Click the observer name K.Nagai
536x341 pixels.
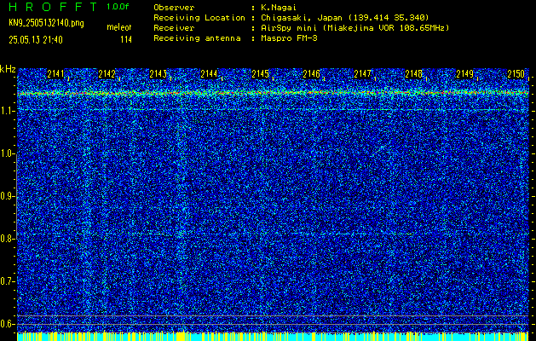(278, 7)
